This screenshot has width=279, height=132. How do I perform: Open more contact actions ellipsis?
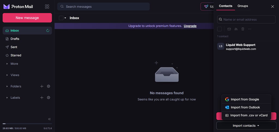point(250,29)
